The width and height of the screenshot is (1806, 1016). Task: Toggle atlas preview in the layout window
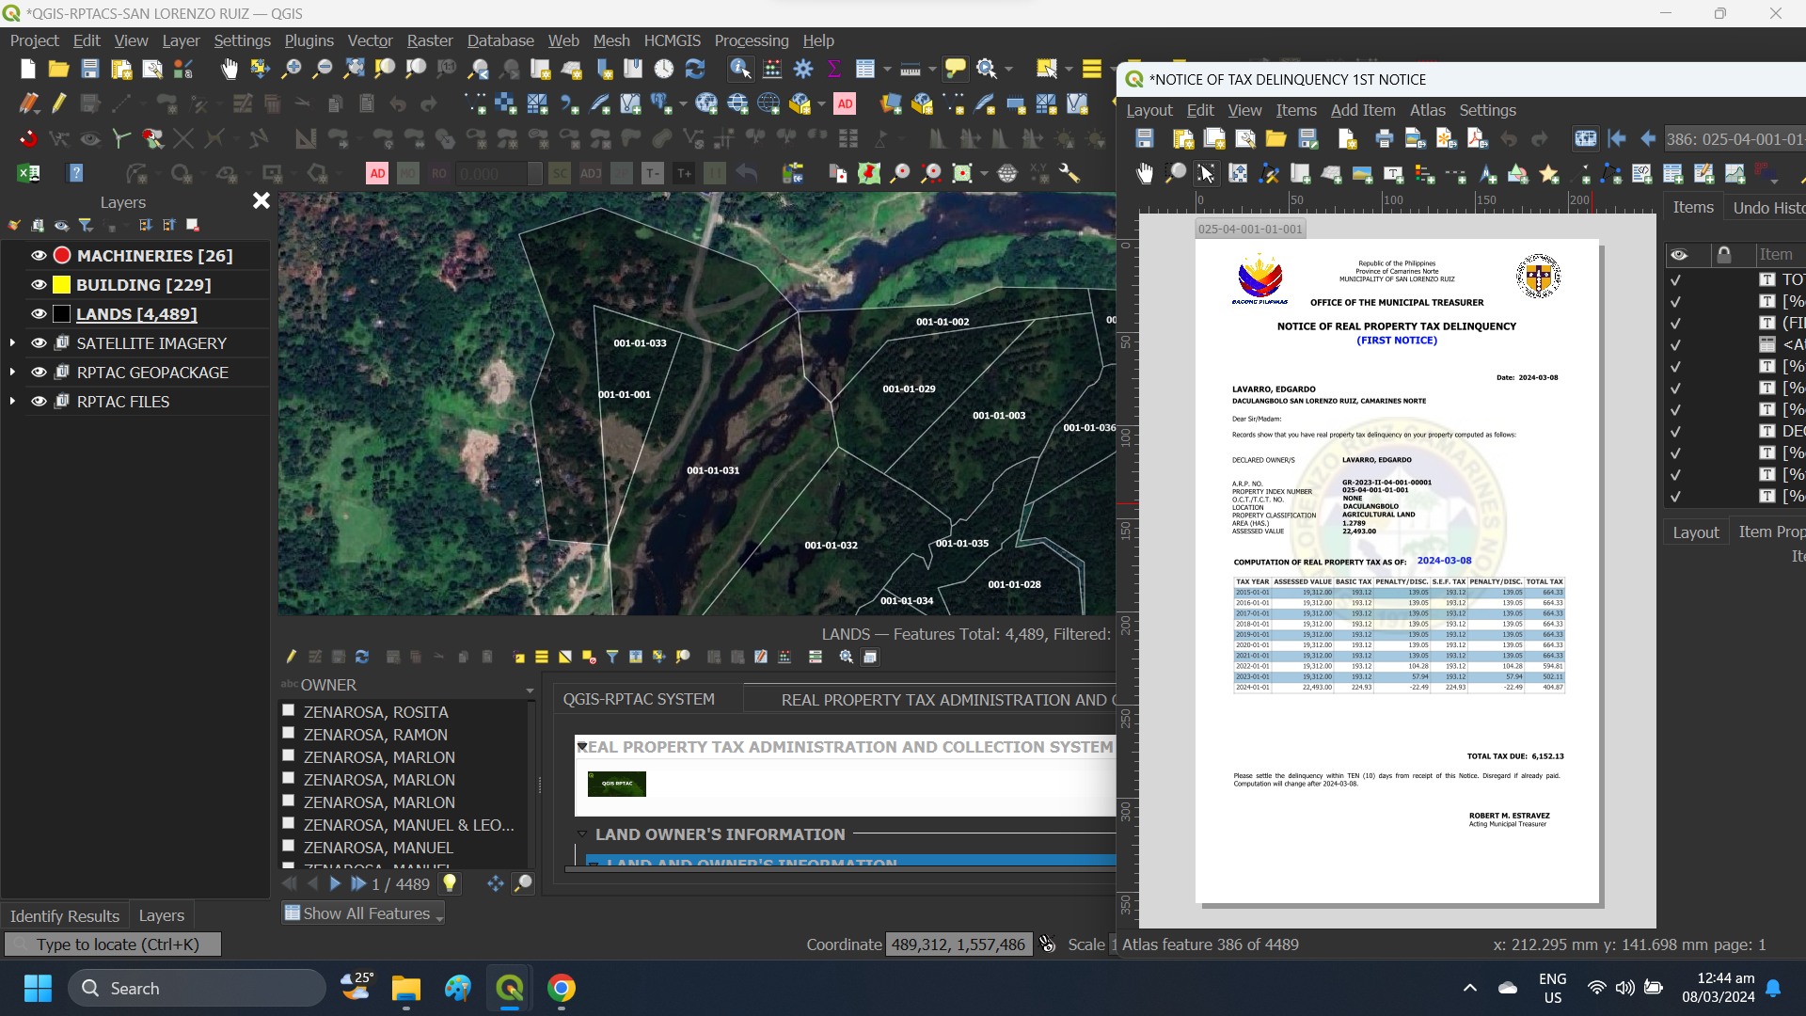point(1586,138)
